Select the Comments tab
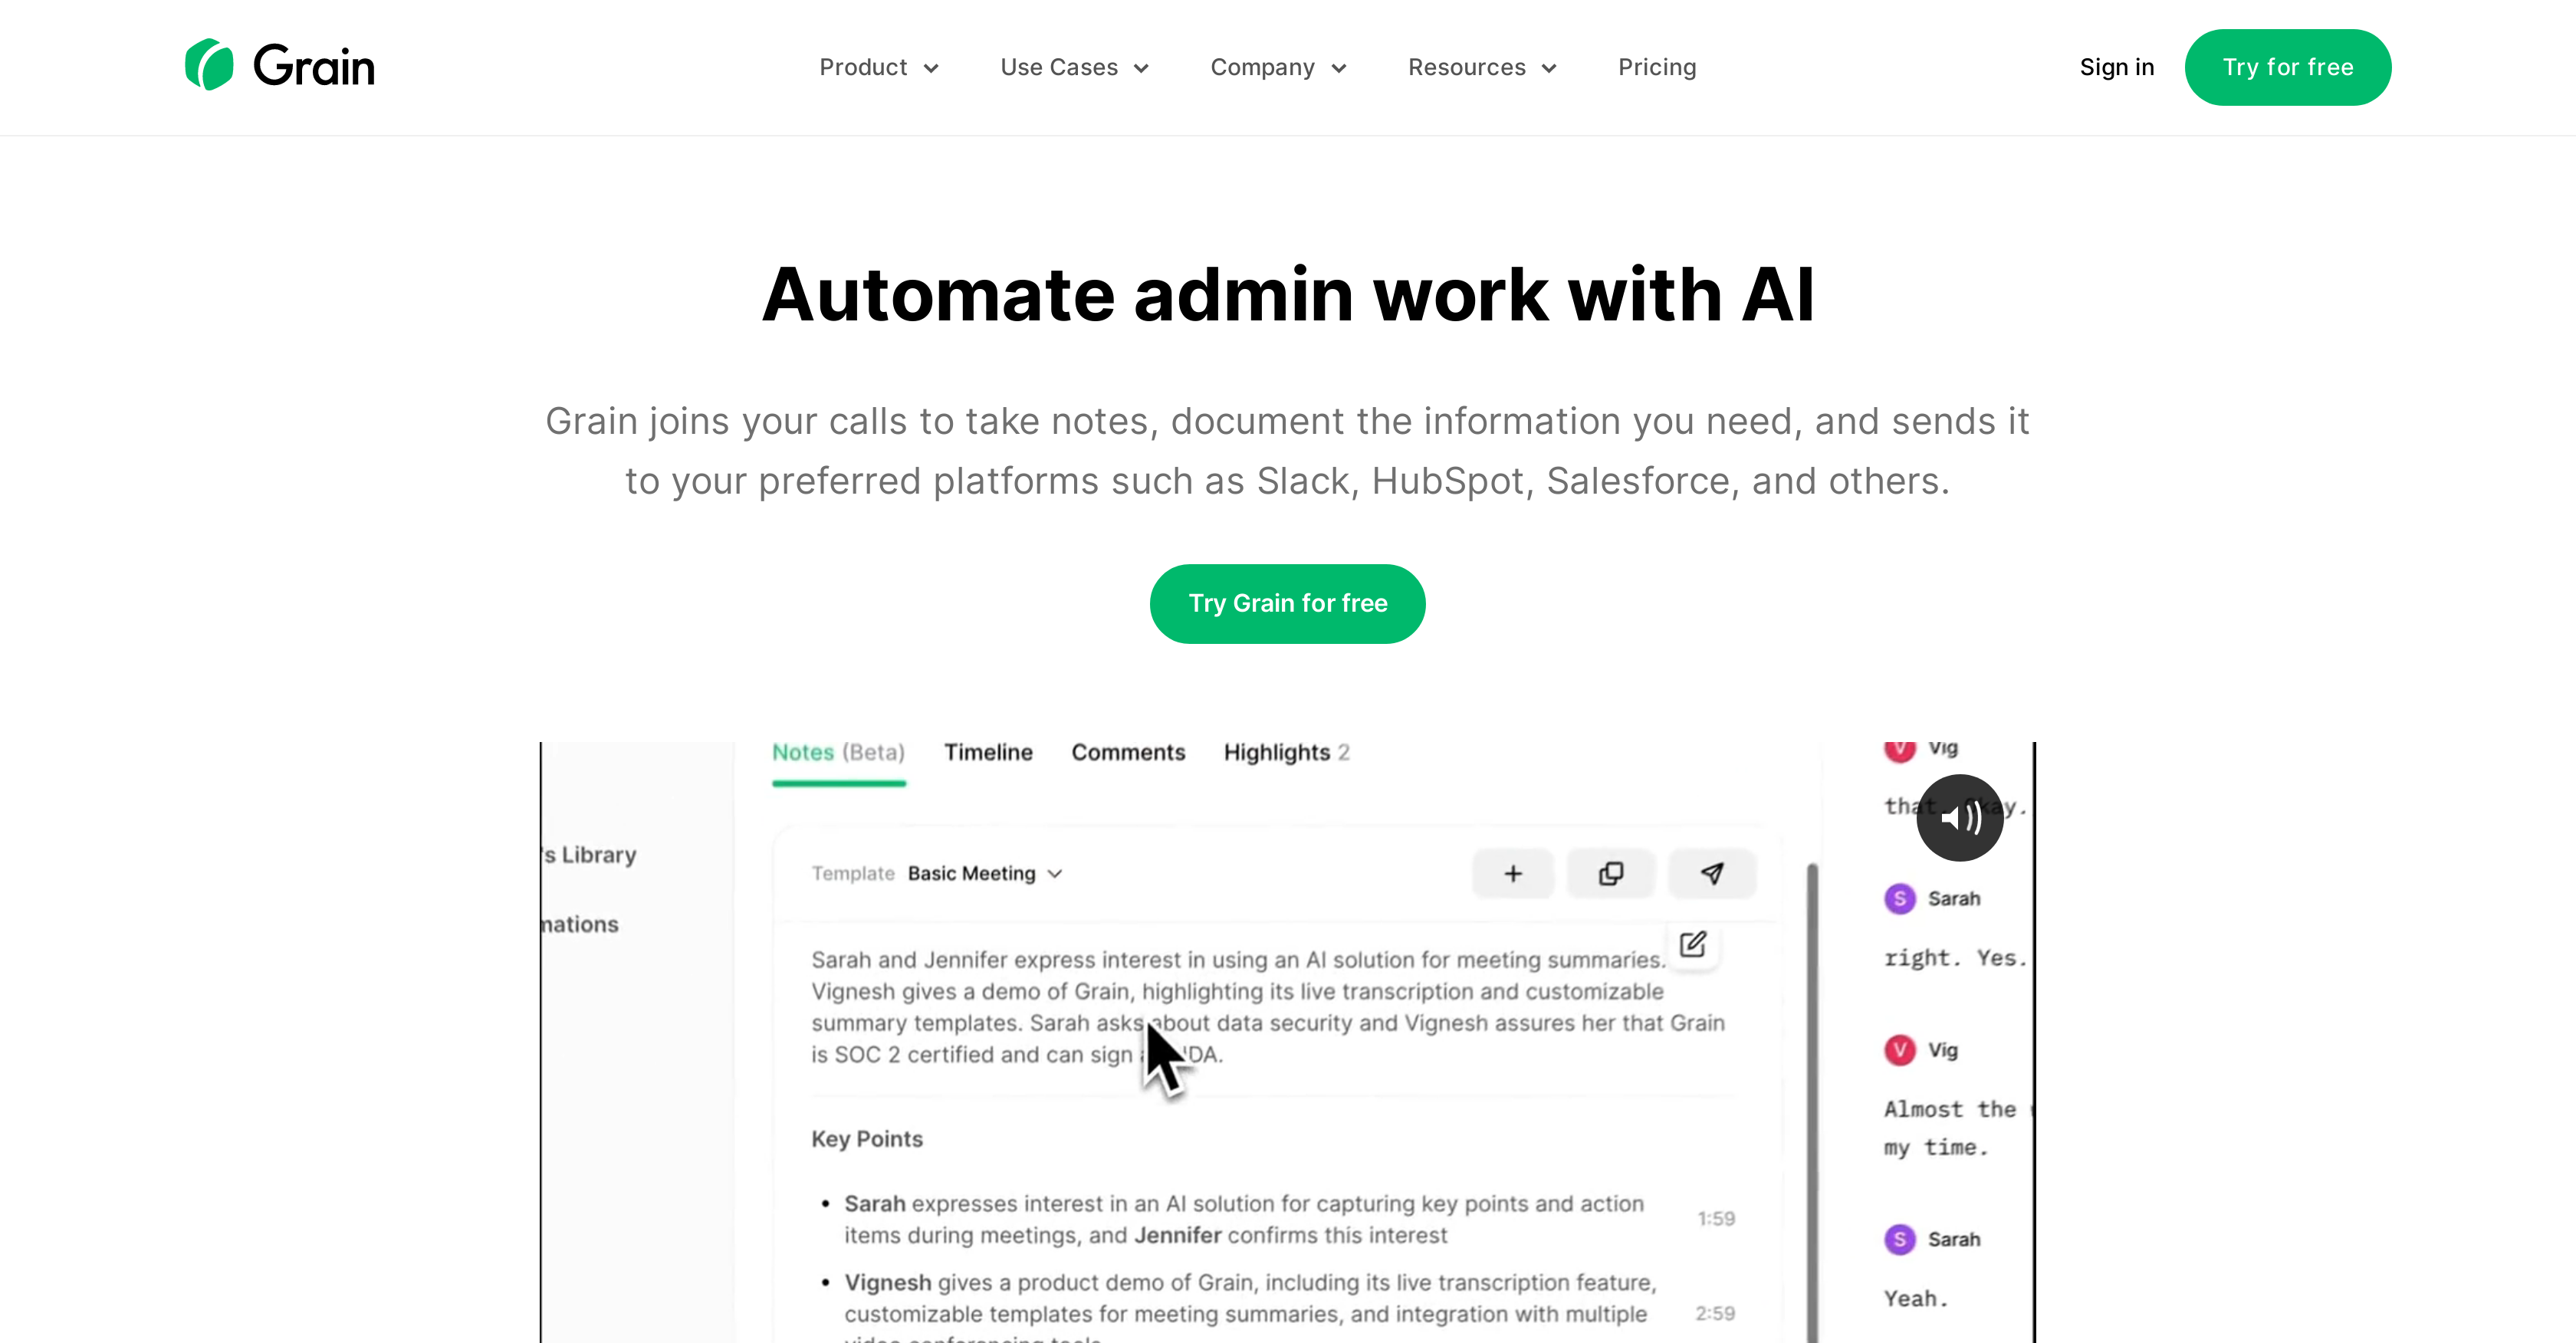The image size is (2576, 1343). tap(1128, 751)
